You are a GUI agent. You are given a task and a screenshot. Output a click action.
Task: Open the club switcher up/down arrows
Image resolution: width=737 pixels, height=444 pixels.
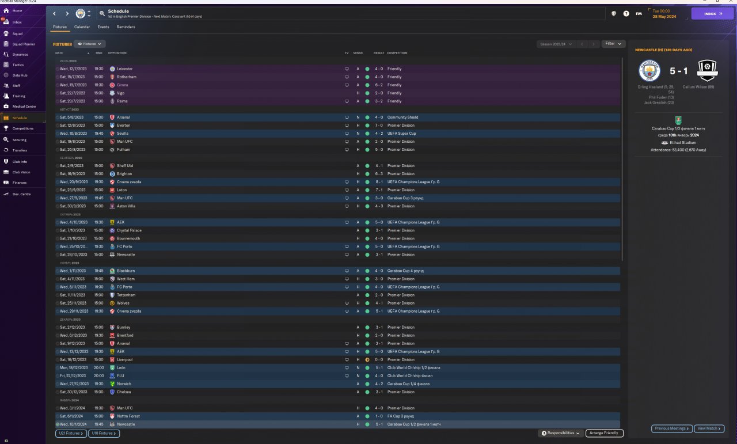pyautogui.click(x=89, y=13)
